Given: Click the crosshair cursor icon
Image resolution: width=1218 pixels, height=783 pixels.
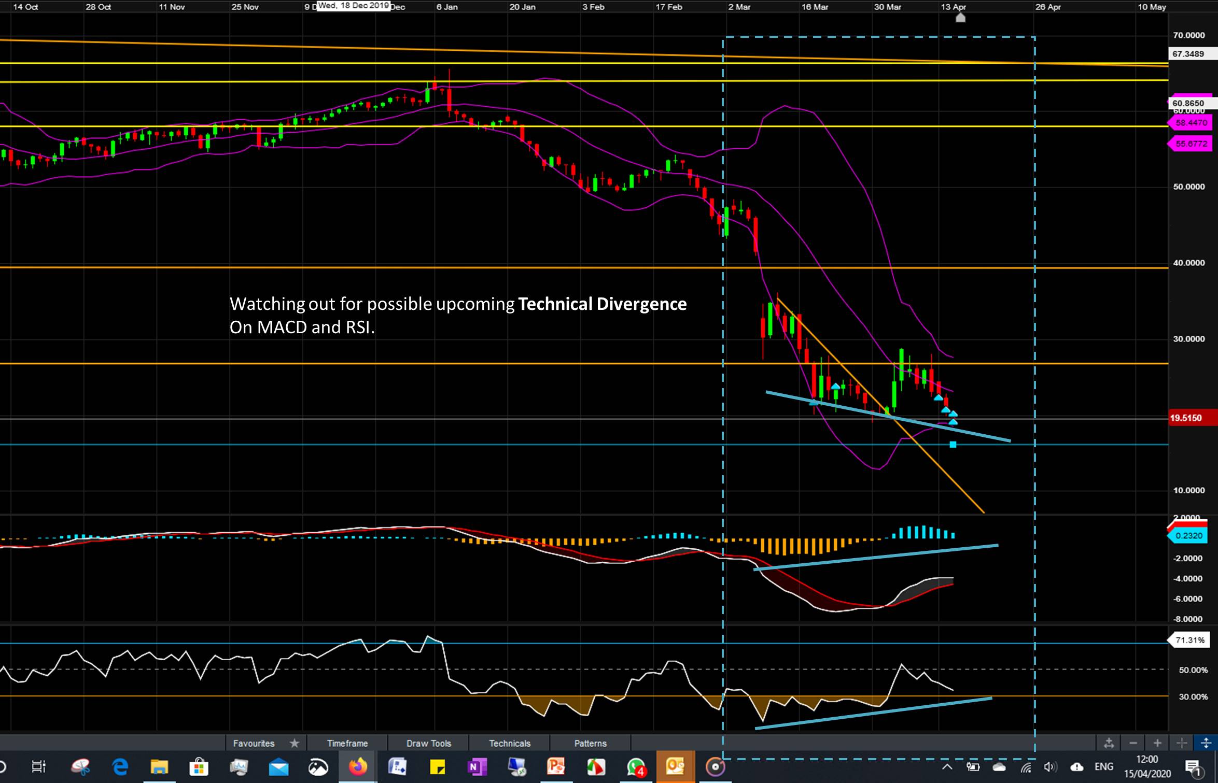Looking at the screenshot, I should tap(1182, 743).
